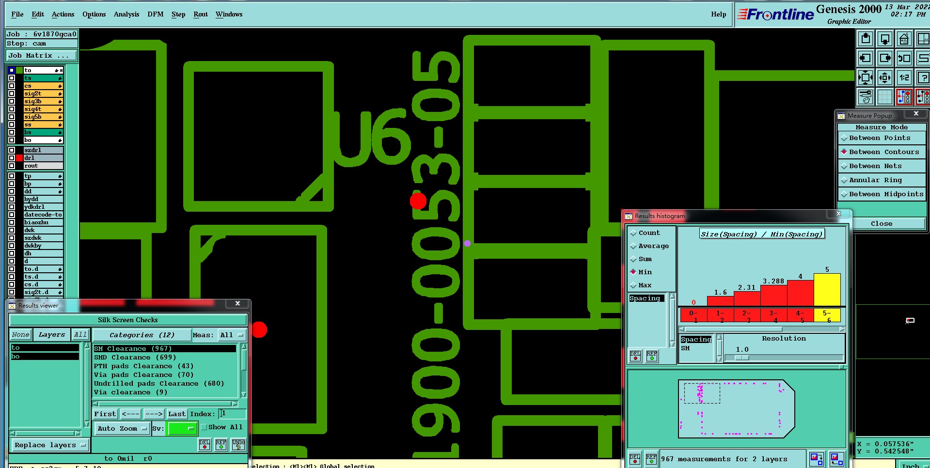Click the pan up arrow icon

[865, 39]
